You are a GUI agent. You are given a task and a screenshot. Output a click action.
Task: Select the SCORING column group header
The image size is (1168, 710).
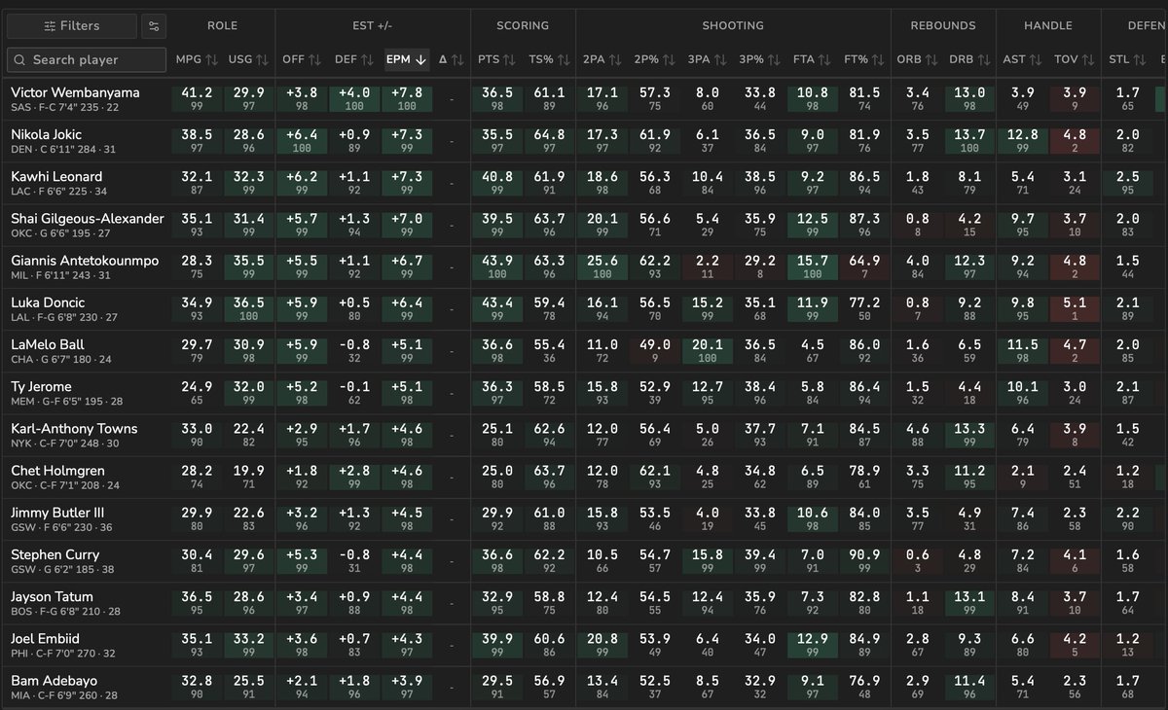[x=523, y=25]
